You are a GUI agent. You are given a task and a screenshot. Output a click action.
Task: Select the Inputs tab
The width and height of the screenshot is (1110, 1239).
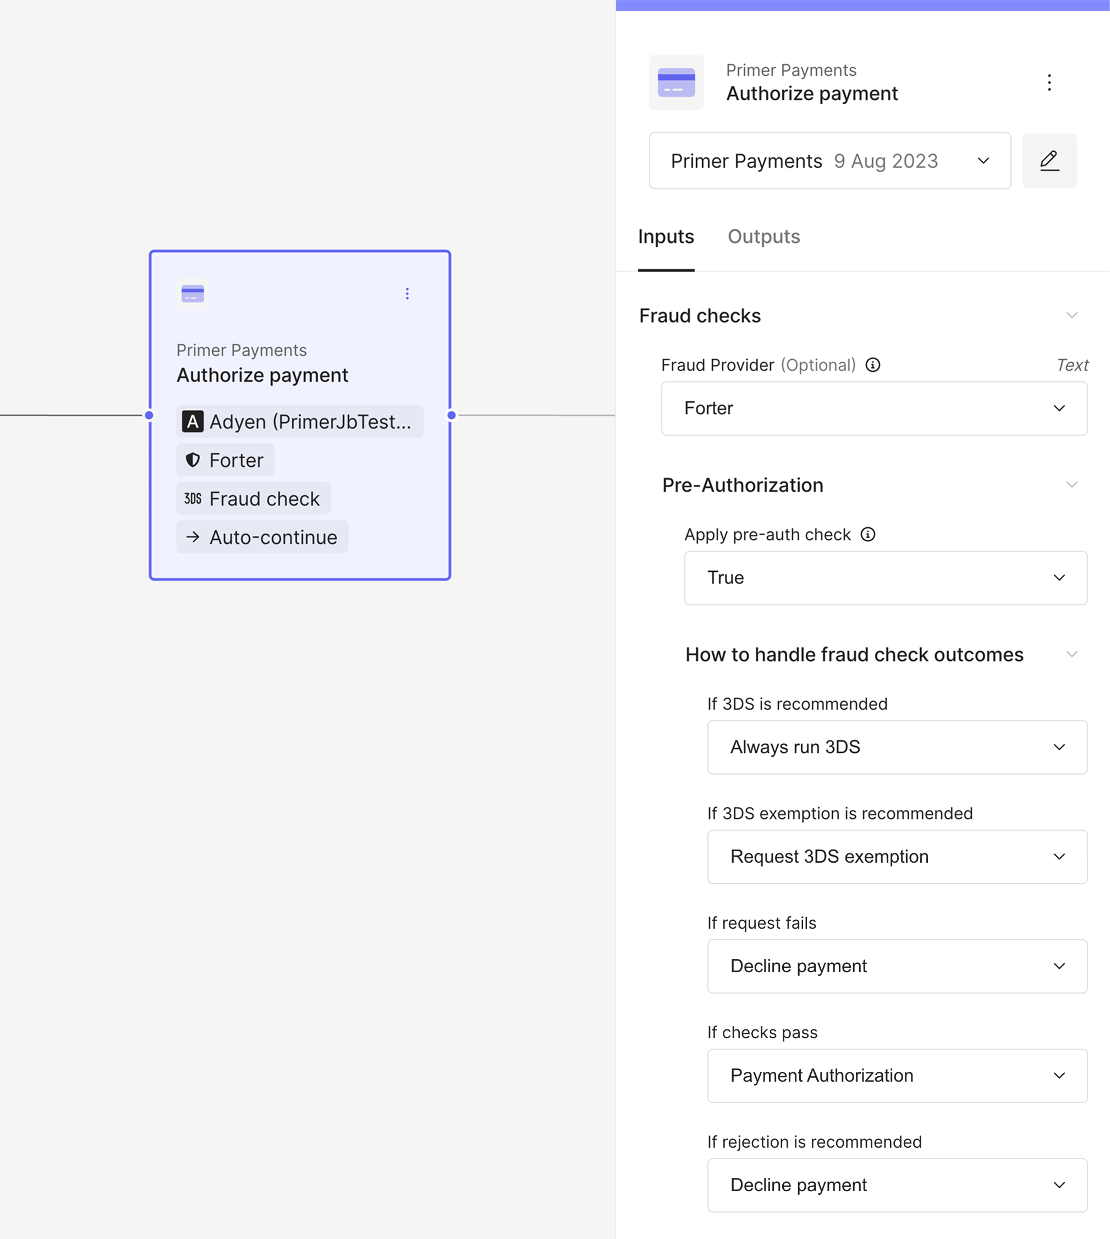(666, 237)
